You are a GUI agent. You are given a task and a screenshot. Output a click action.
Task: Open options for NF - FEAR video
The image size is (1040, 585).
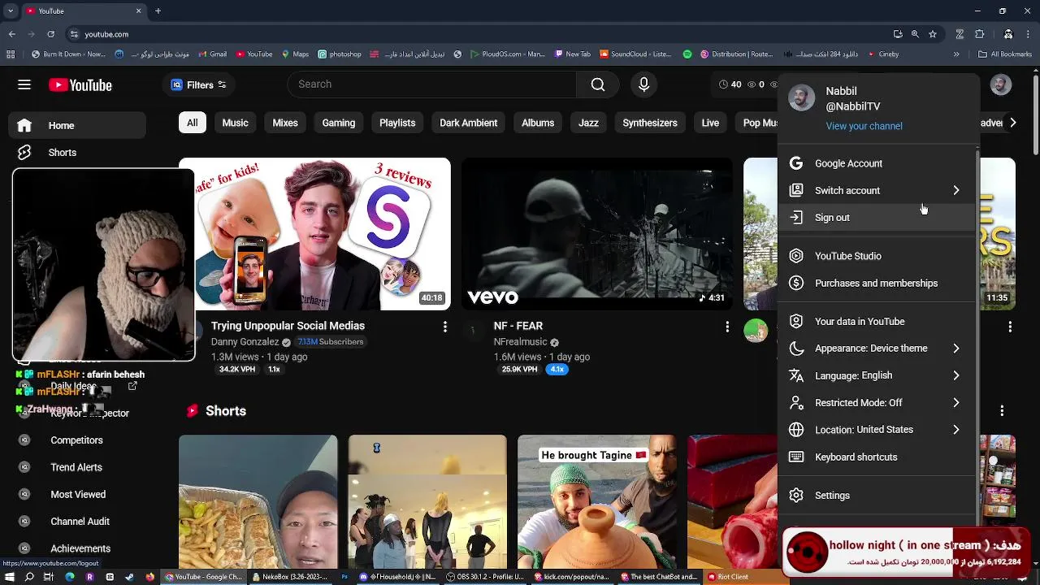click(x=727, y=327)
